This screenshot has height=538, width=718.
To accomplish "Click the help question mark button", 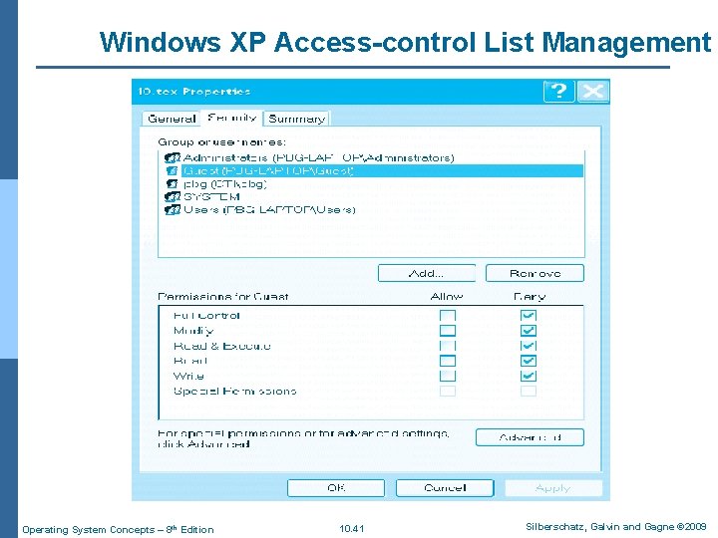I will [x=558, y=92].
